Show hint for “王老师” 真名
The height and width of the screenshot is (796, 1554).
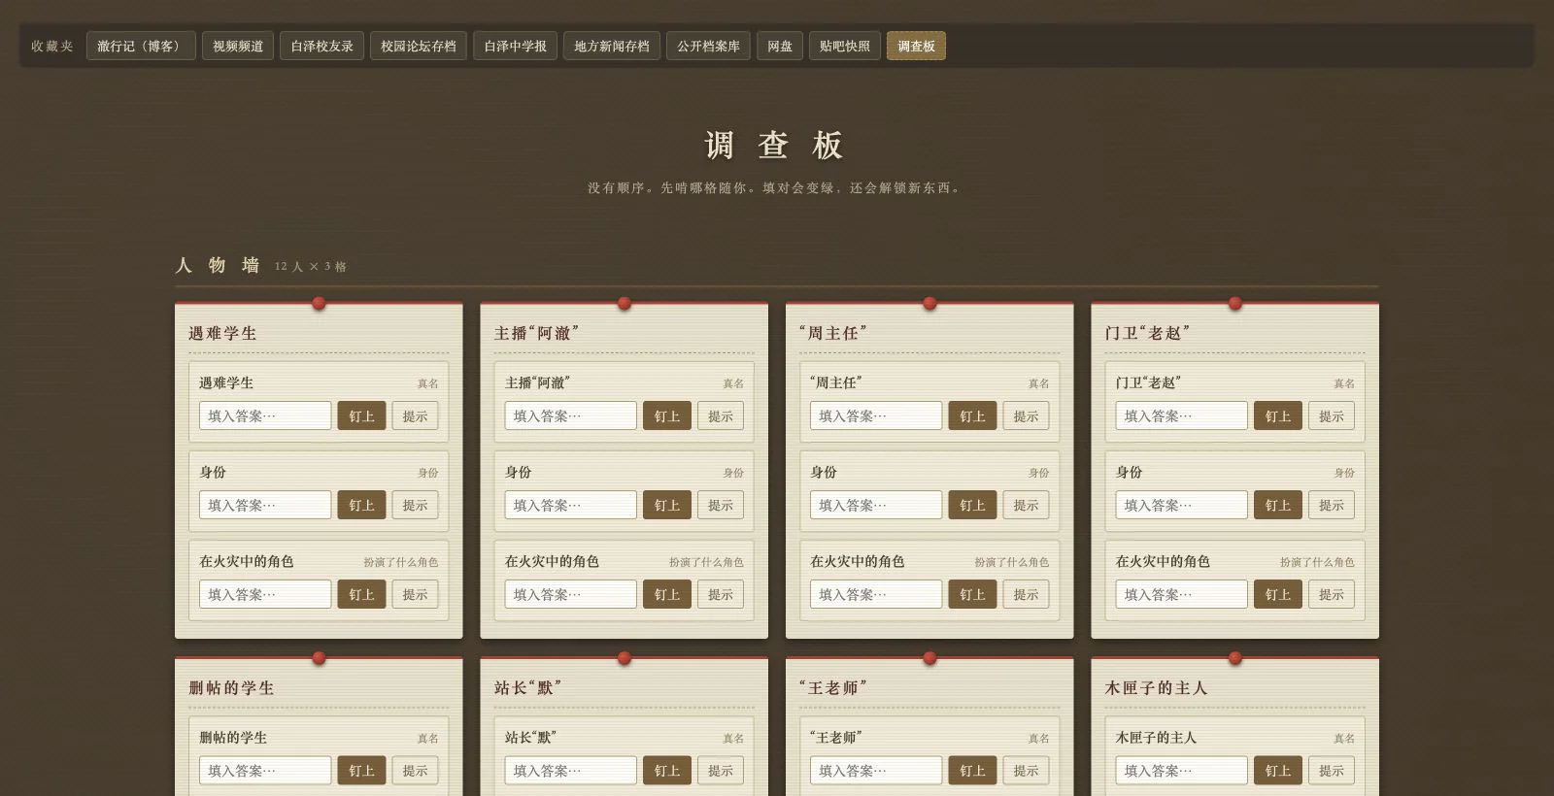click(x=1026, y=770)
